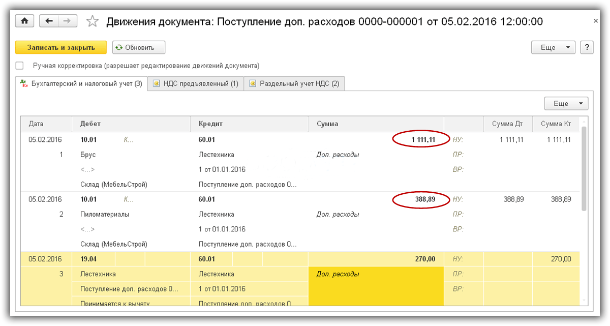
Task: Open Раздельный учет НДС (2) tab
Action: [x=294, y=84]
